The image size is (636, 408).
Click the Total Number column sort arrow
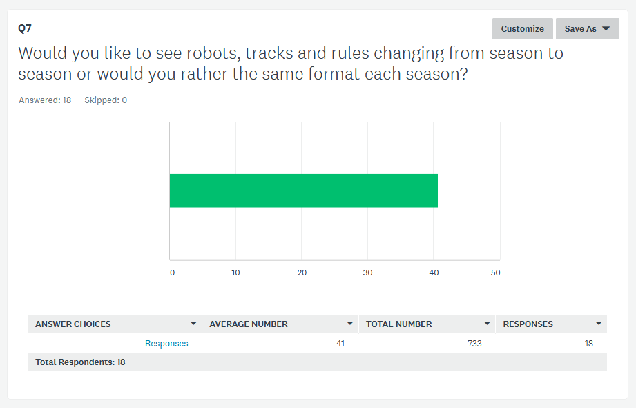tap(487, 324)
